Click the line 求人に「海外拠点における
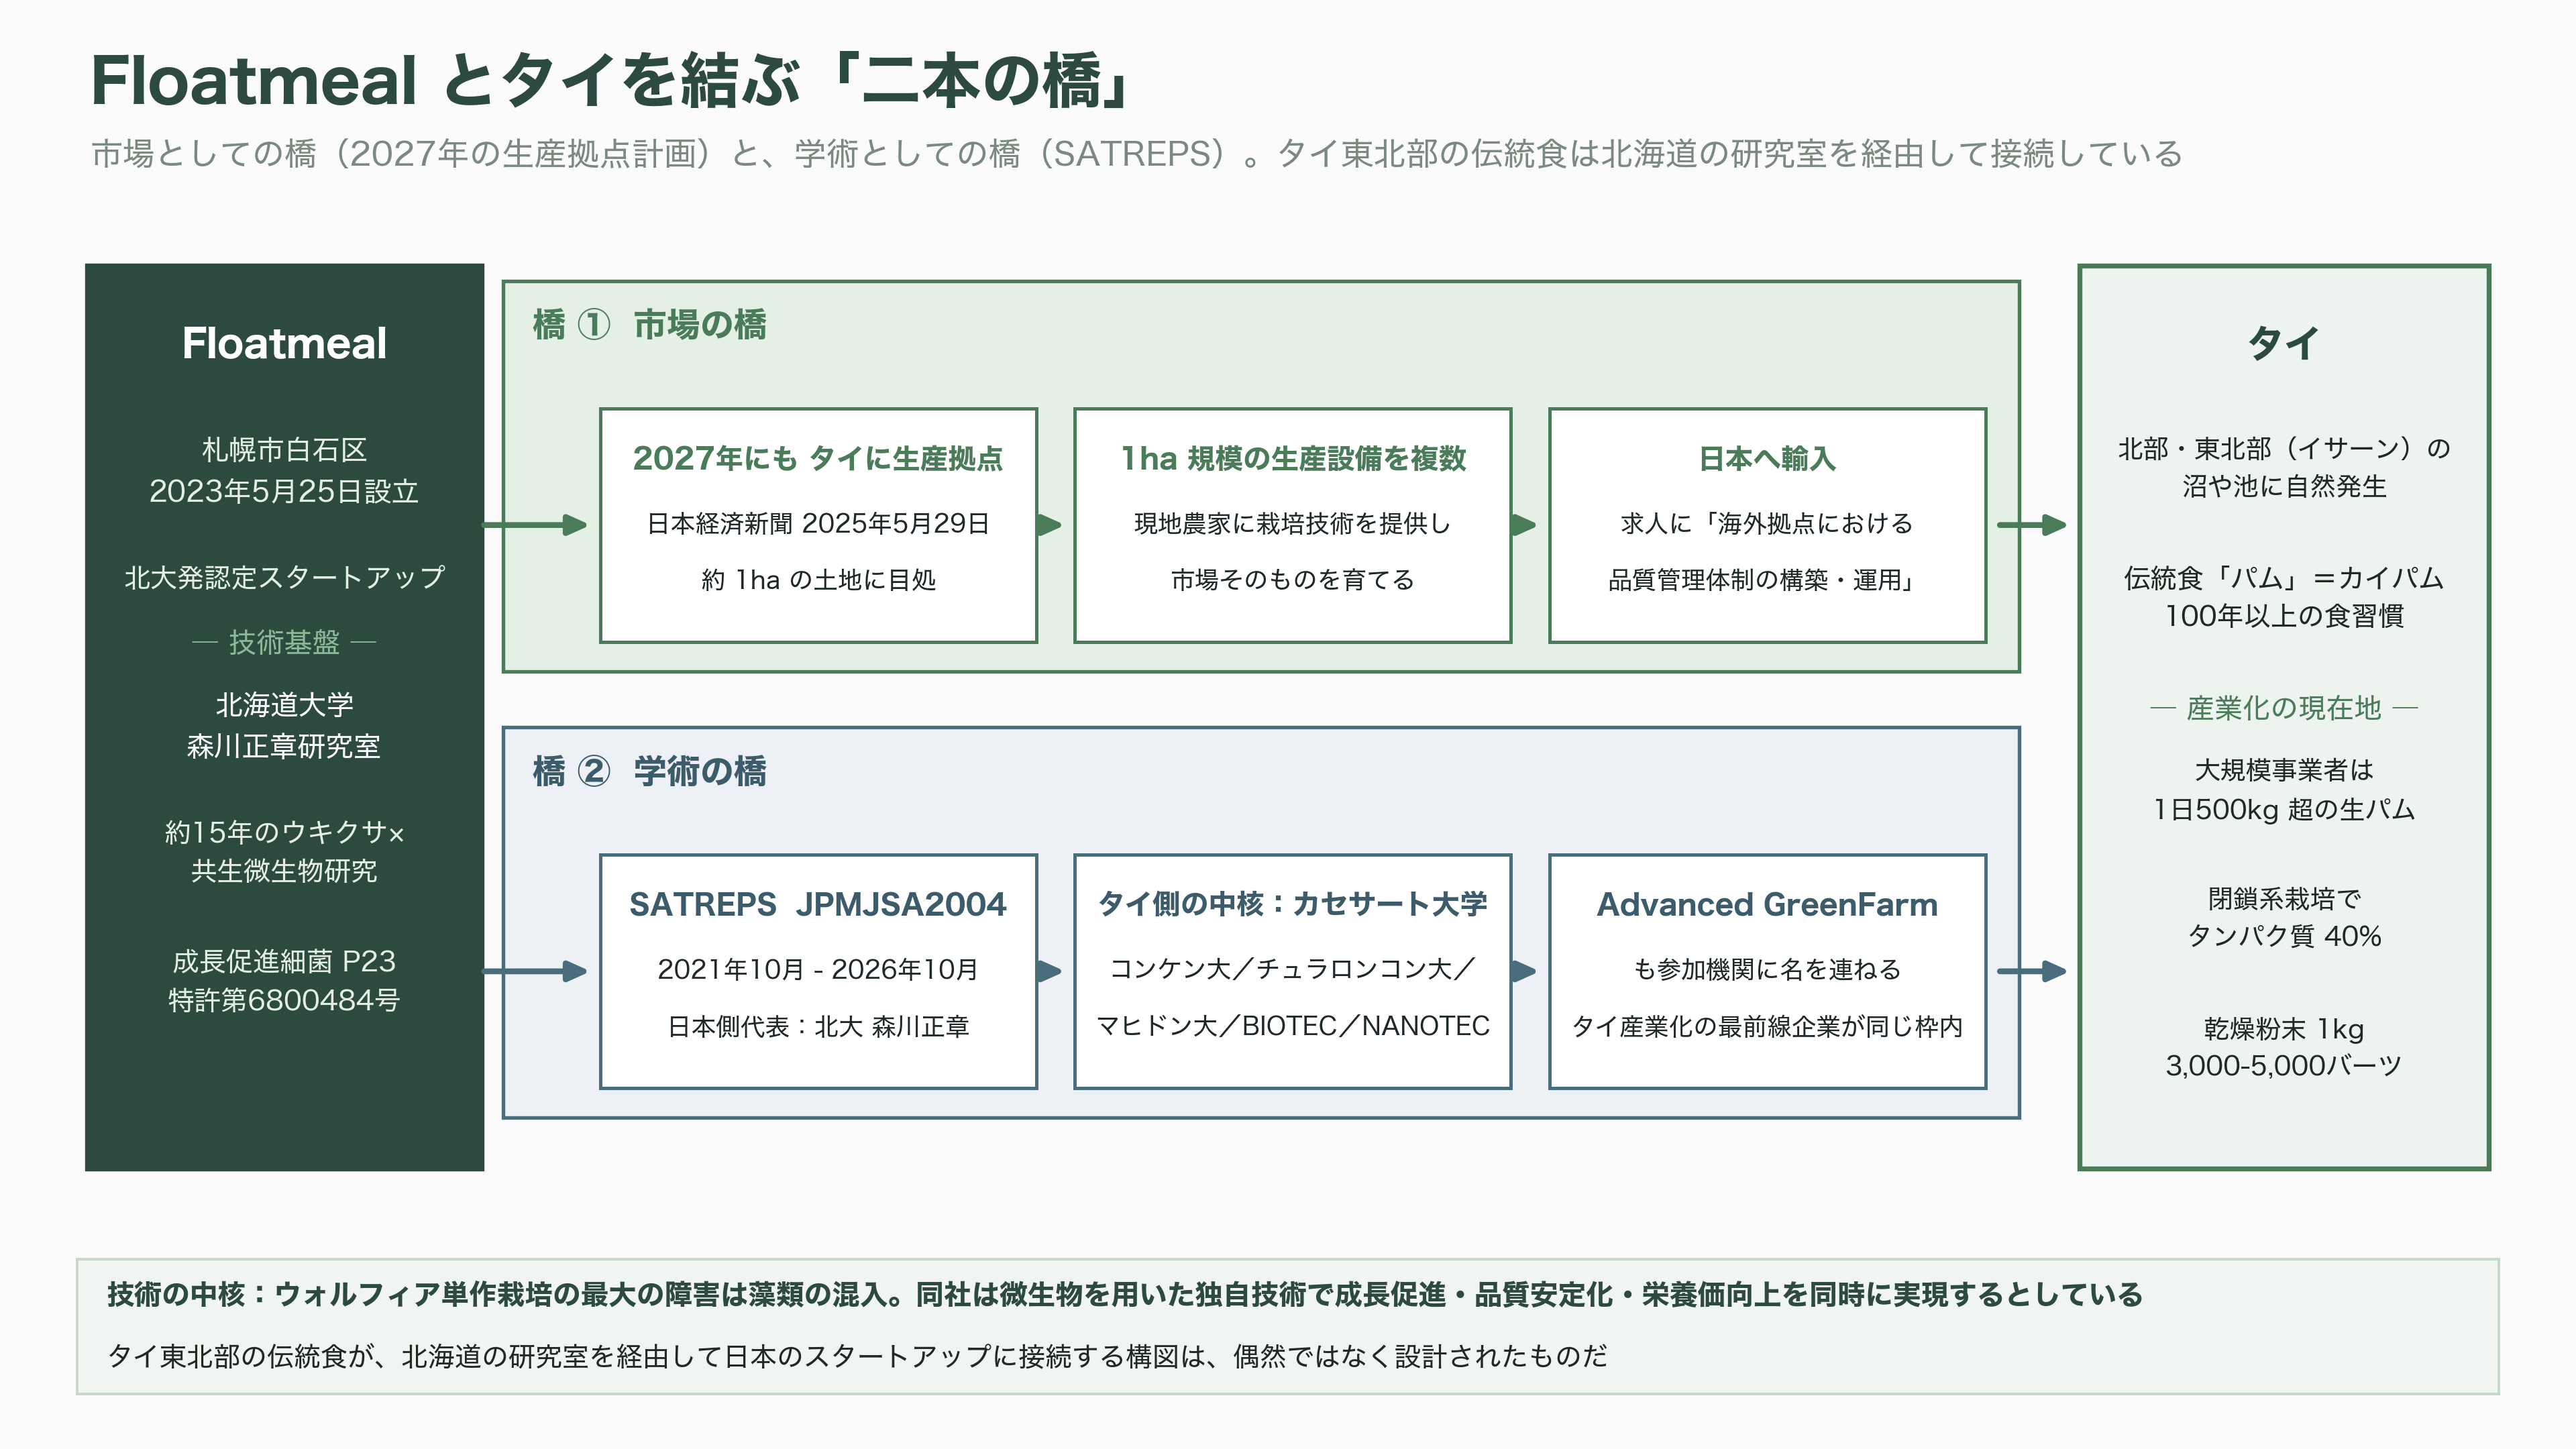This screenshot has width=2576, height=1449. pos(1767,523)
